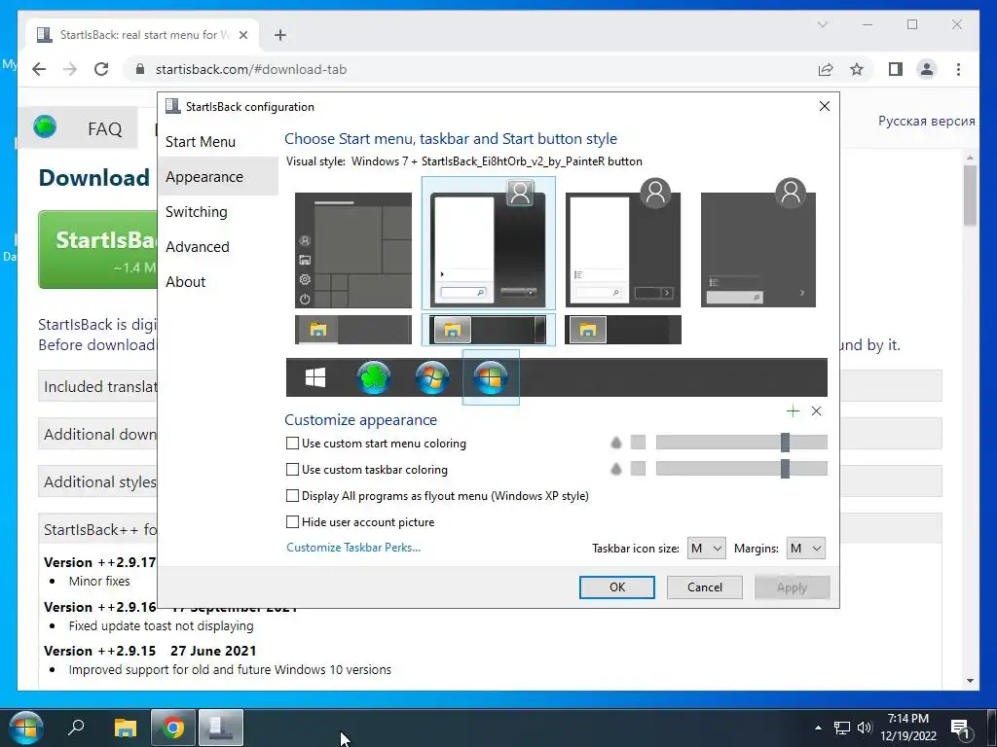Select the Windows 7 start menu style thumbnail
Viewport: 997px width, 747px height.
[489, 243]
